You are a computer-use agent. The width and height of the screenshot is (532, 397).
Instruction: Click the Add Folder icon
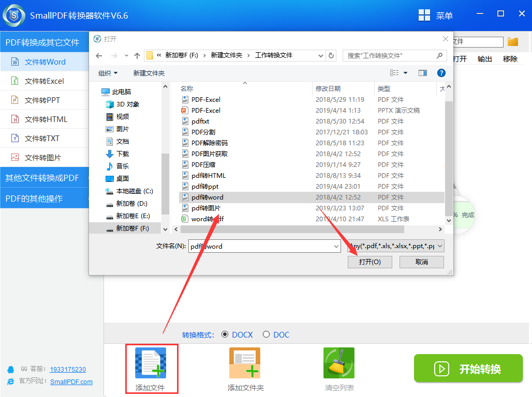245,363
